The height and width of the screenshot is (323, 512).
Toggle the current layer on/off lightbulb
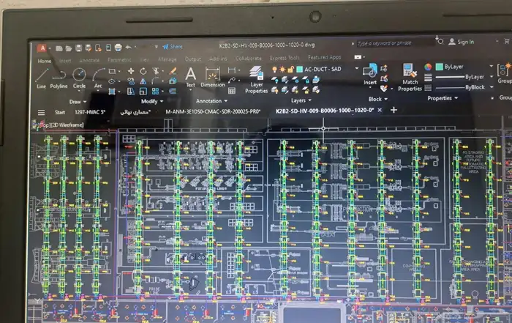274,69
